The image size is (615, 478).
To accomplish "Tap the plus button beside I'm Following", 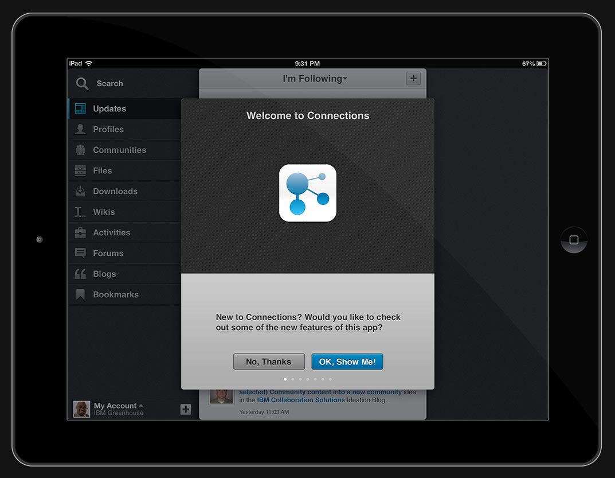I will 413,79.
